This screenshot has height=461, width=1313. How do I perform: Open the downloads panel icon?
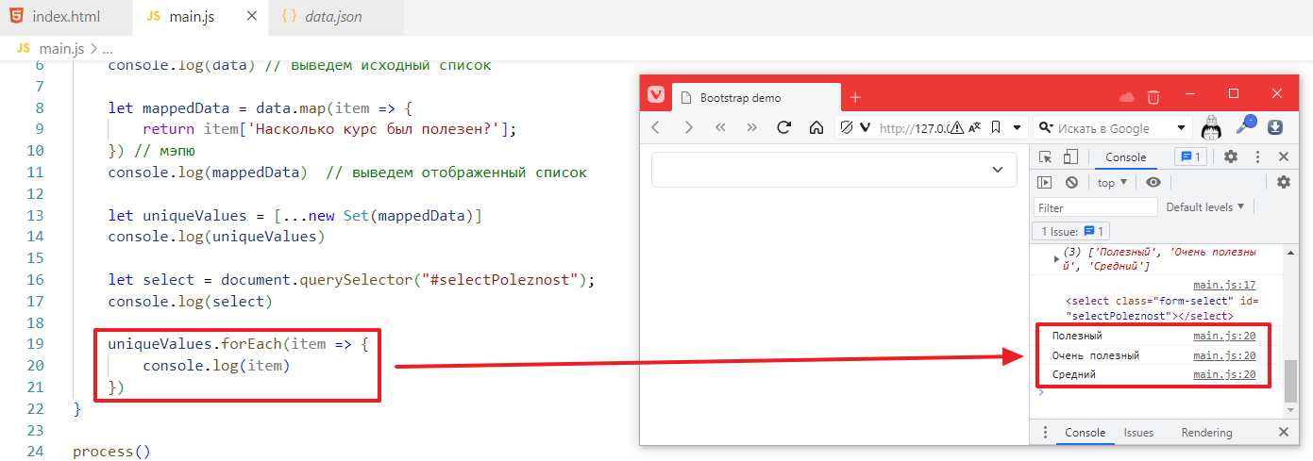coord(1275,127)
